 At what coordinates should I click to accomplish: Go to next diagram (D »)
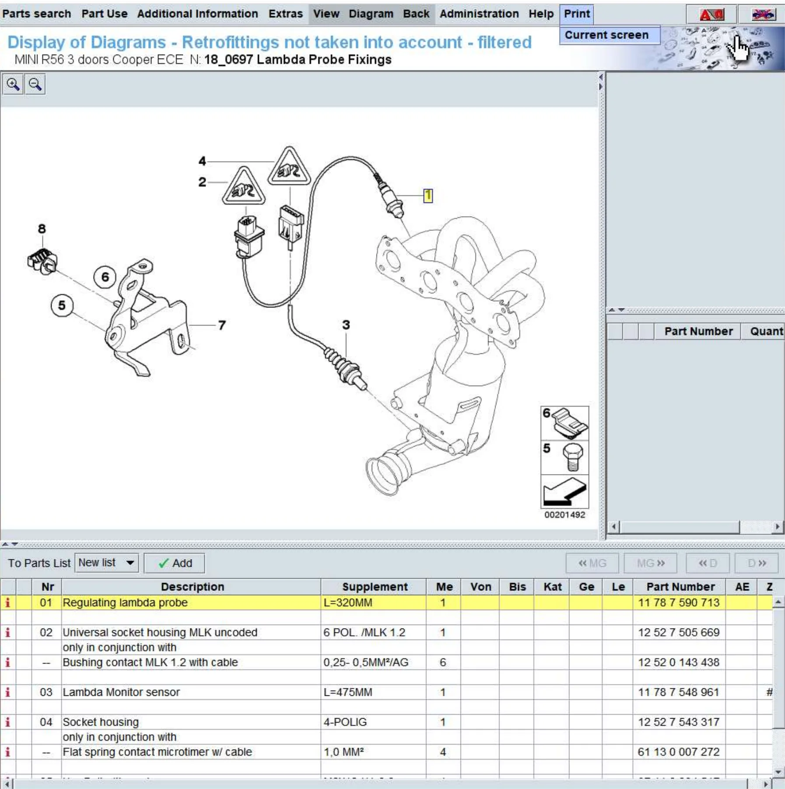click(x=757, y=563)
